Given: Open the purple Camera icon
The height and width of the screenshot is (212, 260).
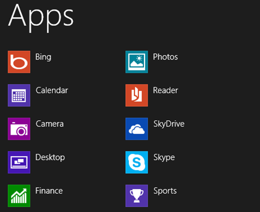Looking at the screenshot, I should click(19, 129).
